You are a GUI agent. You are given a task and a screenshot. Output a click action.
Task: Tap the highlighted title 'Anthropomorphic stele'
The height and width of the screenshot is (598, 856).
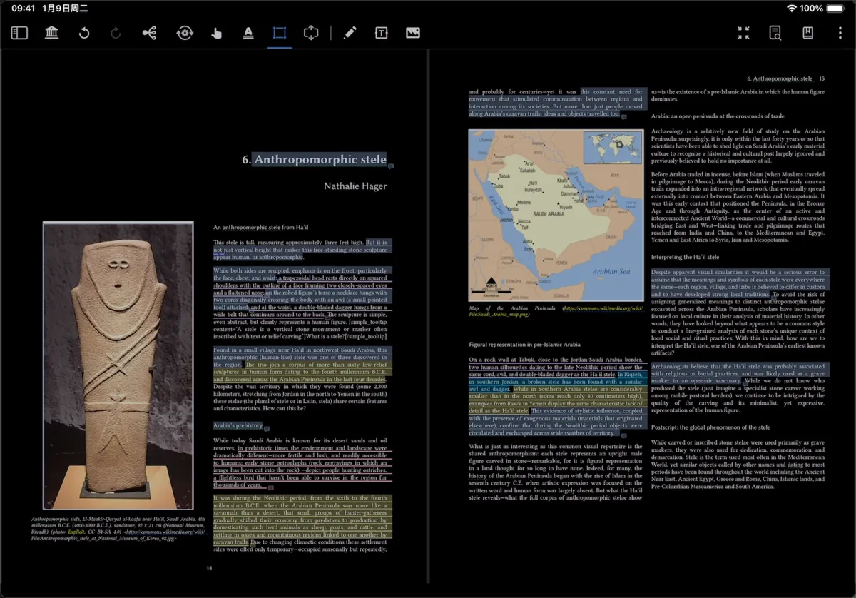pyautogui.click(x=320, y=160)
